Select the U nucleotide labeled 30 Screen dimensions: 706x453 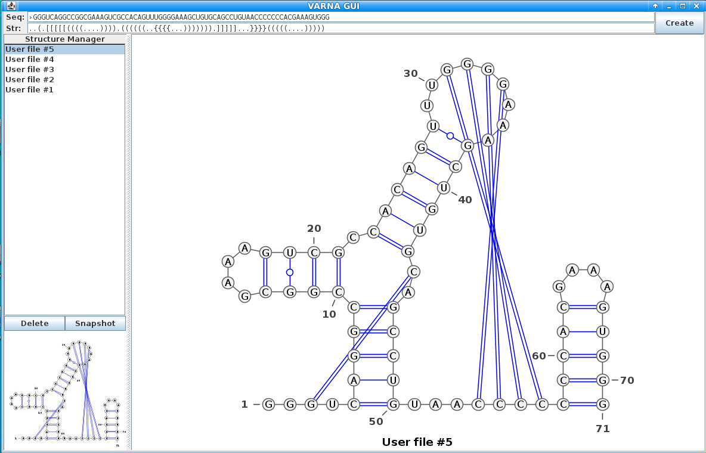tap(432, 85)
